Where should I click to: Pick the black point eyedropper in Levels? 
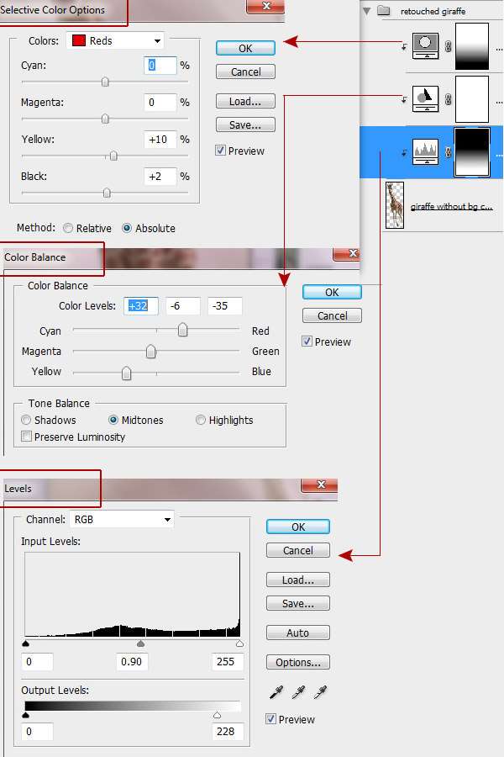tap(276, 692)
